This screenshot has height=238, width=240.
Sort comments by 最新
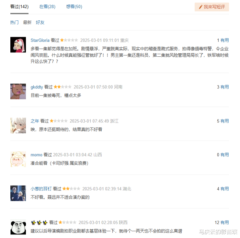tap(27, 22)
